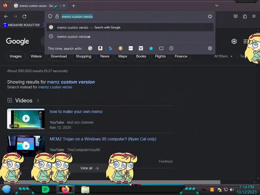Open 'memz custom version' corrected link

point(71,82)
